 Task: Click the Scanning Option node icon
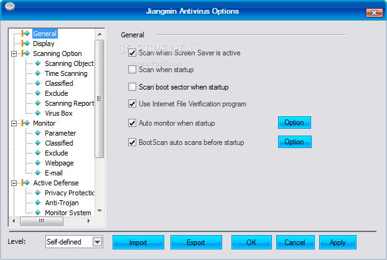pos(26,53)
